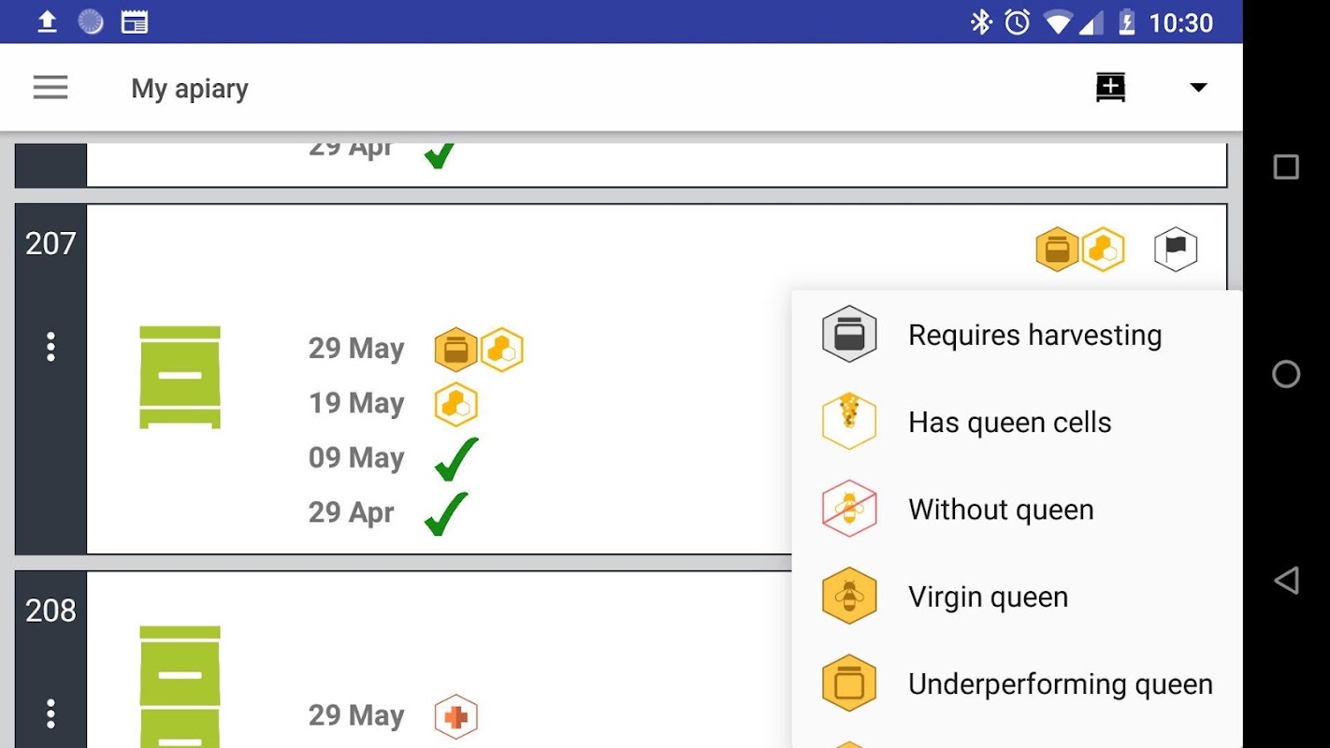The width and height of the screenshot is (1330, 748).
Task: Tap the add hive icon in toolbar
Action: click(x=1110, y=88)
